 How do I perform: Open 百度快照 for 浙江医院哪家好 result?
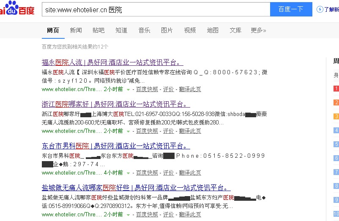coord(147,131)
